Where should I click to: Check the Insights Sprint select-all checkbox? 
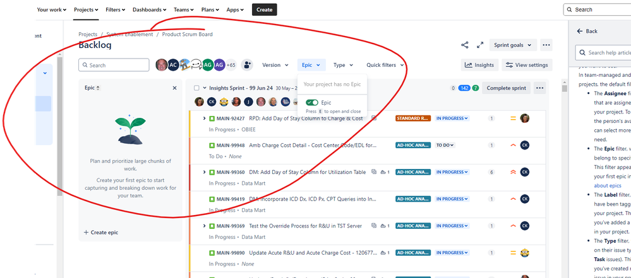click(196, 88)
